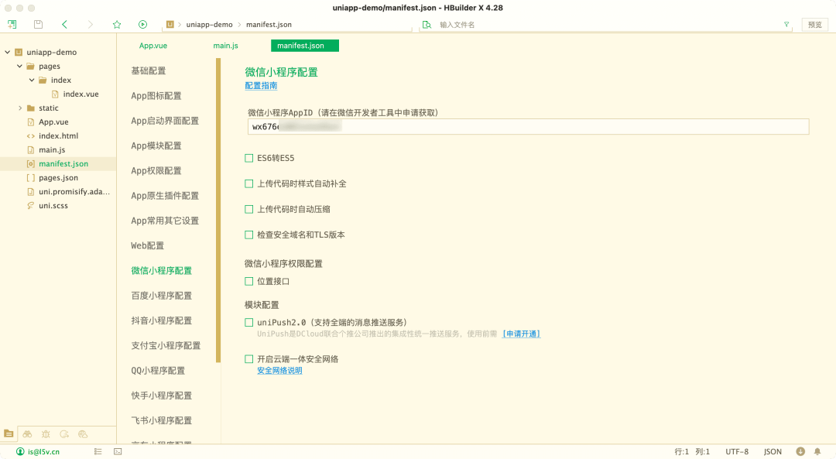The width and height of the screenshot is (836, 459).
Task: Collapse the pages folder chevron
Action: click(19, 66)
